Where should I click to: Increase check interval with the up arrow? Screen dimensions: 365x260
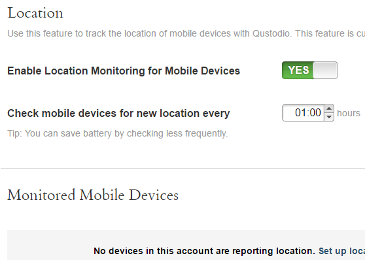[329, 108]
